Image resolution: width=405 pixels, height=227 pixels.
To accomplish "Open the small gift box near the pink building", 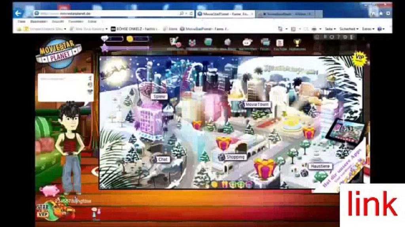I will (197, 125).
